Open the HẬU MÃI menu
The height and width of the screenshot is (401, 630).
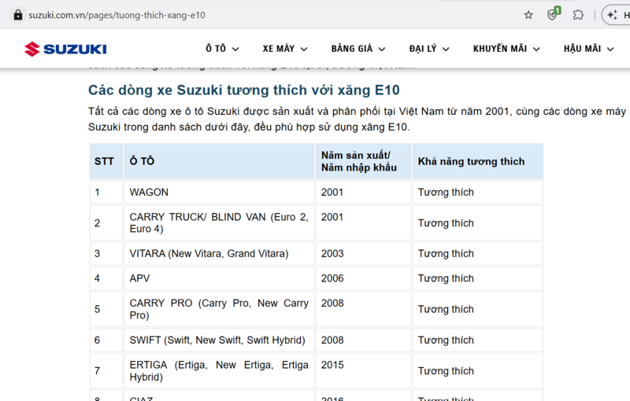pyautogui.click(x=588, y=49)
